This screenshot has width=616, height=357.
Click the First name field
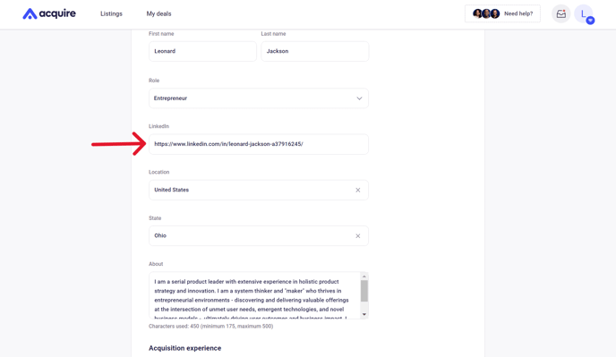pyautogui.click(x=202, y=51)
